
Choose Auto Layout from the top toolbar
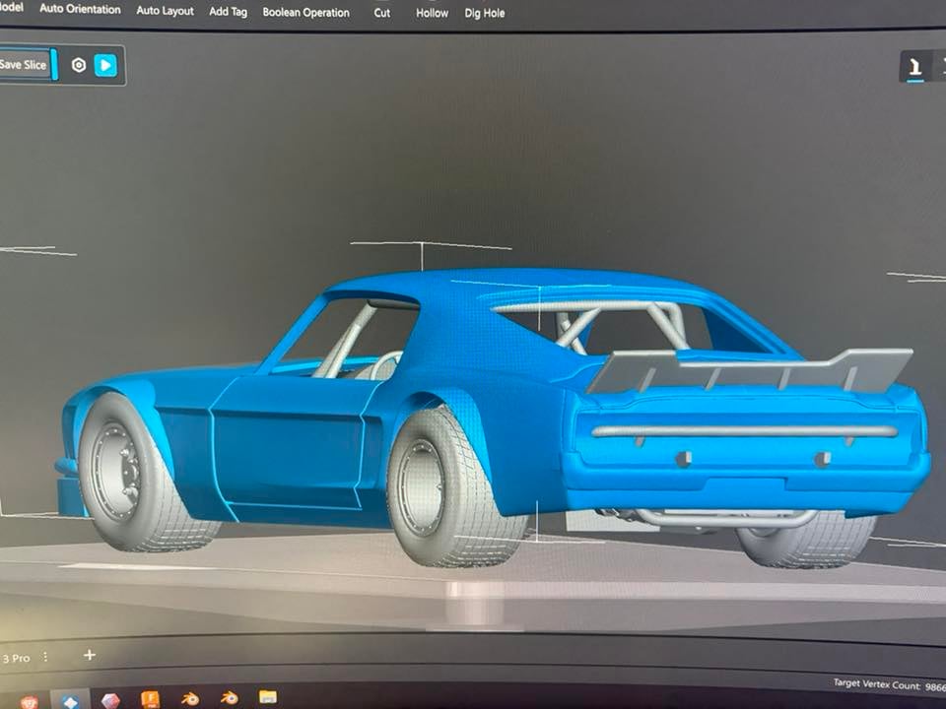(165, 11)
